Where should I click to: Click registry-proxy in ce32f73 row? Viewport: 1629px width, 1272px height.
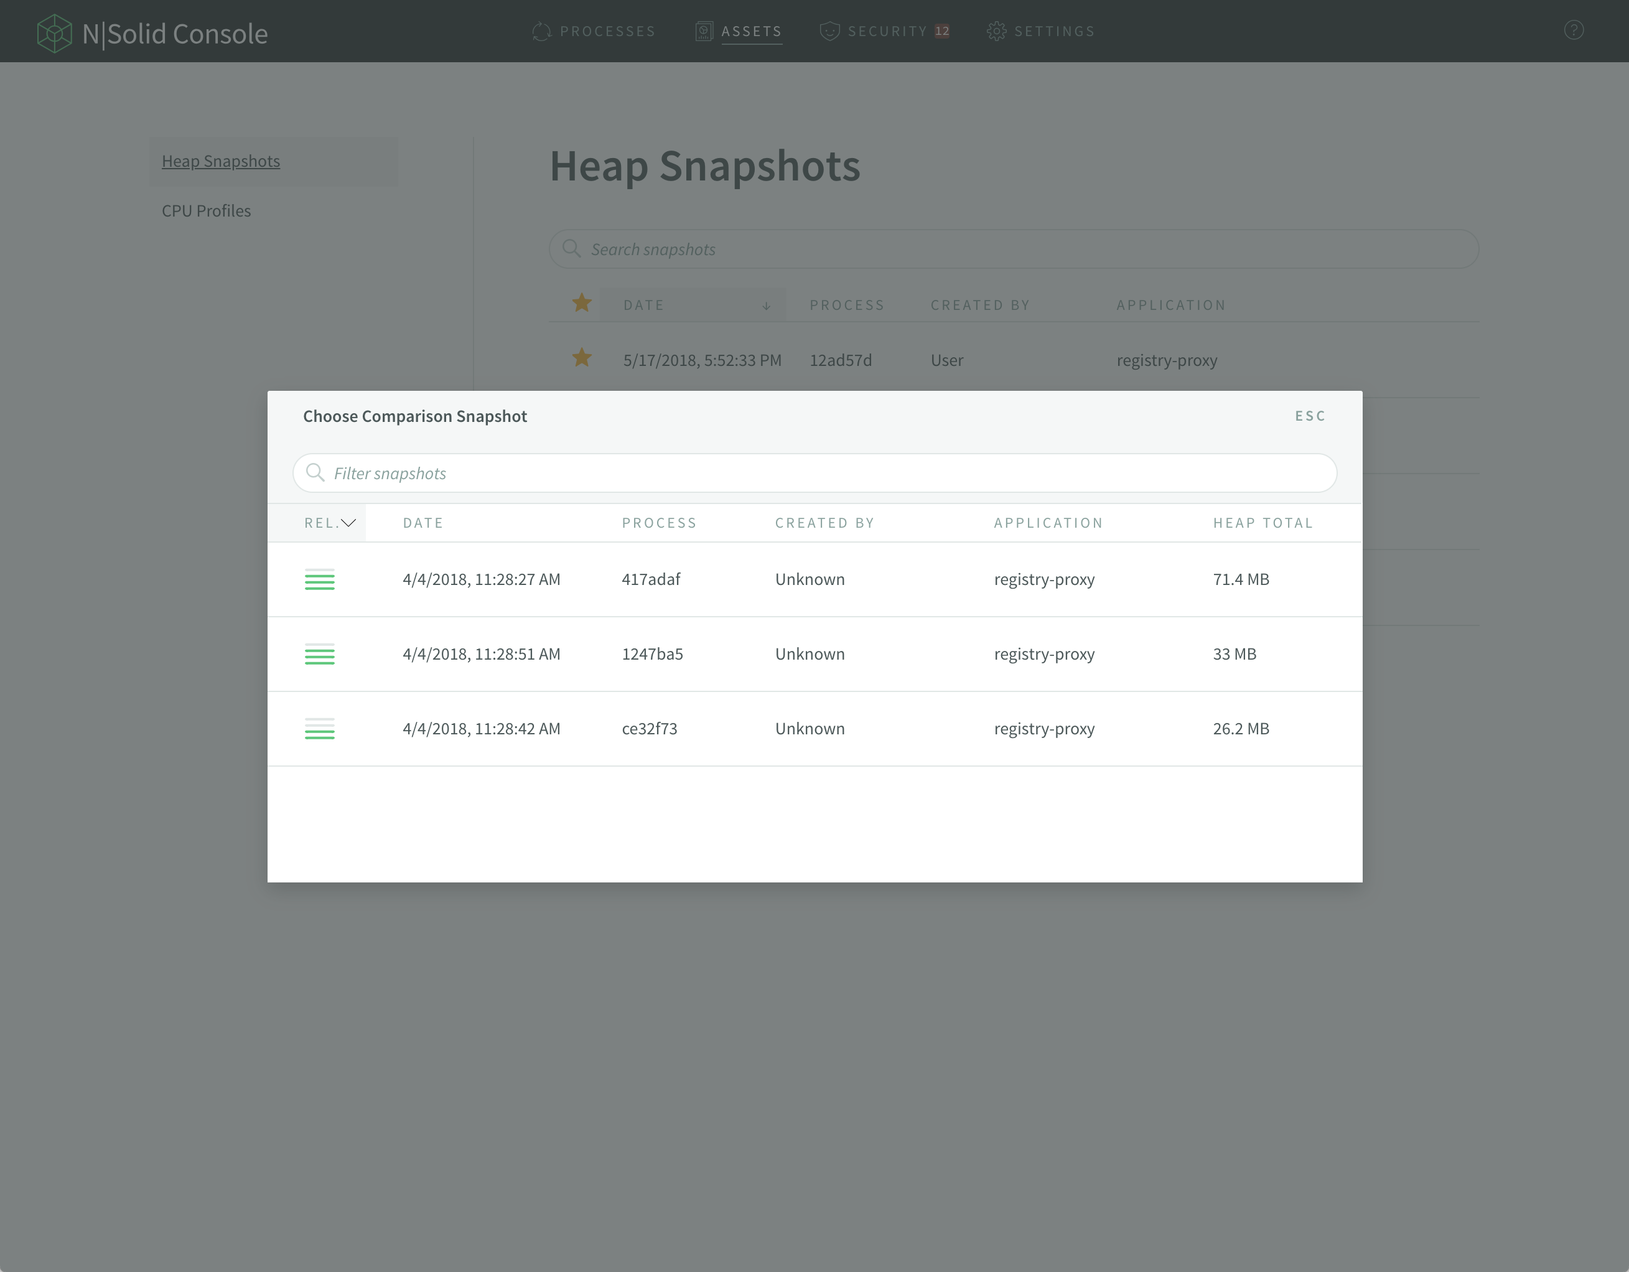(1044, 729)
